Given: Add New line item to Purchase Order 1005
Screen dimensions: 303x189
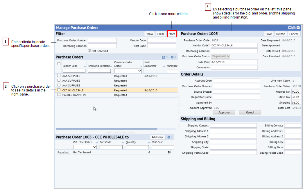Looking at the screenshot, I should [x=157, y=137].
